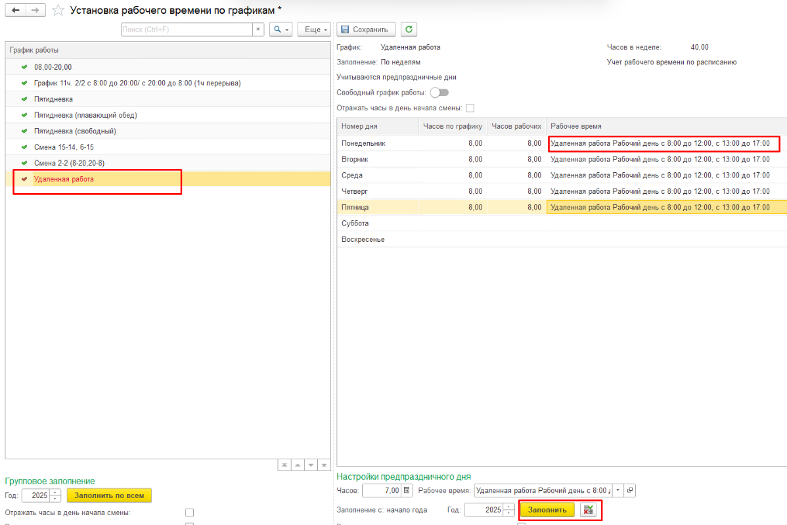Click the back navigation arrow
Image resolution: width=787 pixels, height=525 pixels.
click(x=15, y=11)
